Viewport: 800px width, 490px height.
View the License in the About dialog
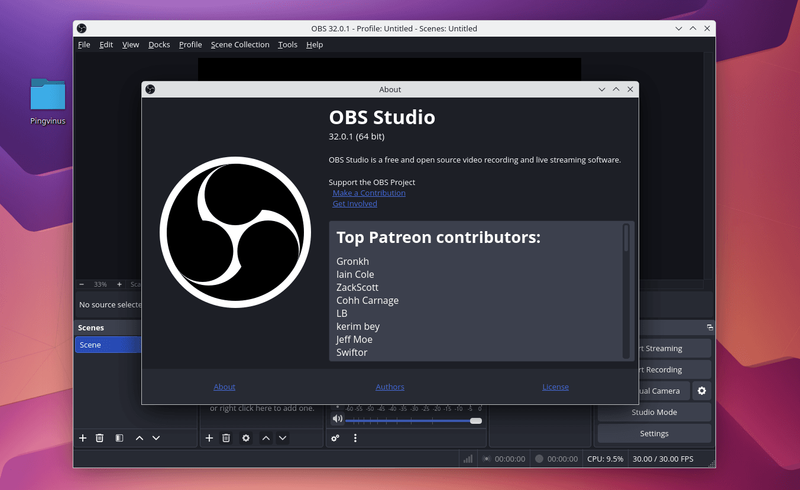click(555, 387)
